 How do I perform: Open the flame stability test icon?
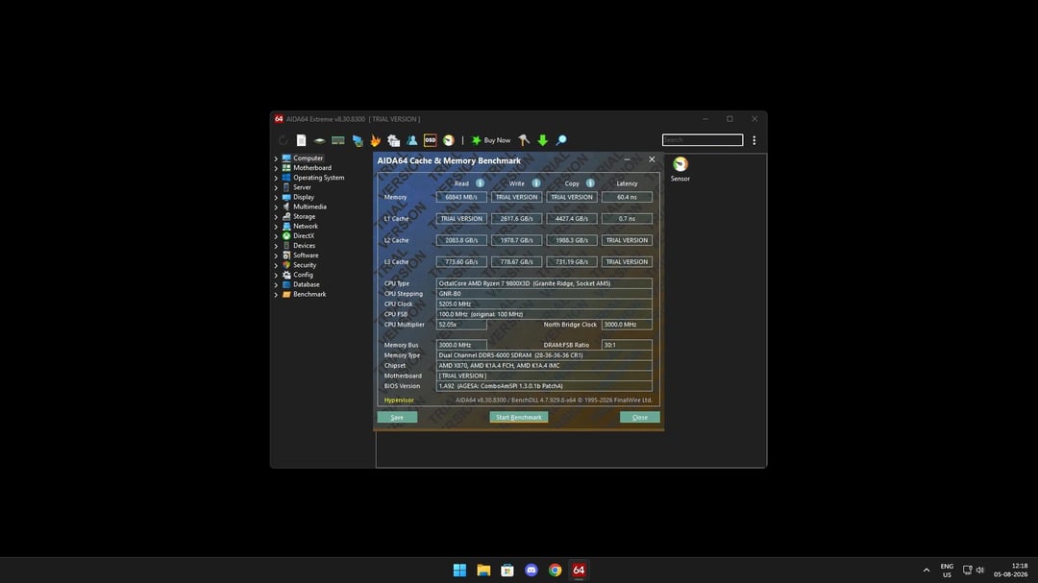pyautogui.click(x=376, y=140)
